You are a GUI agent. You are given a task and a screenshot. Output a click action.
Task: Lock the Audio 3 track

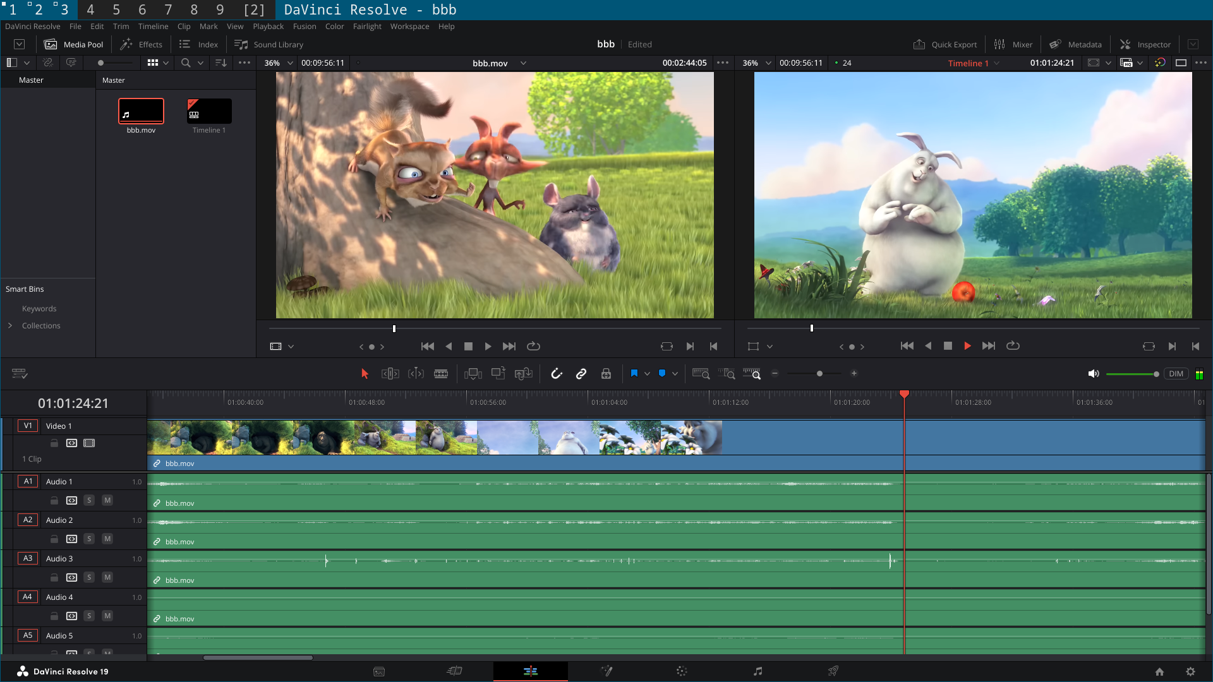coord(54,578)
